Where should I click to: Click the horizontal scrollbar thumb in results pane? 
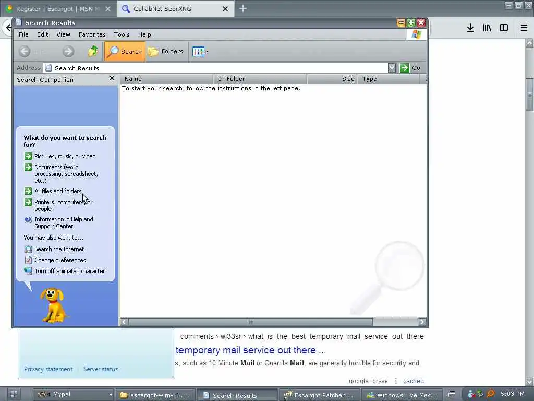point(250,322)
